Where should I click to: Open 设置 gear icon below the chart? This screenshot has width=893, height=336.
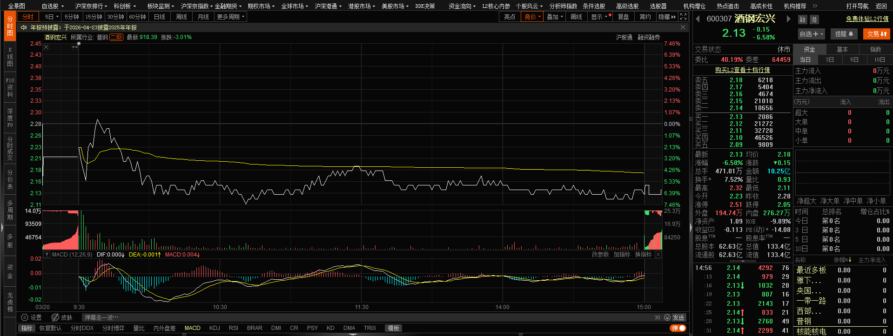[x=25, y=317]
